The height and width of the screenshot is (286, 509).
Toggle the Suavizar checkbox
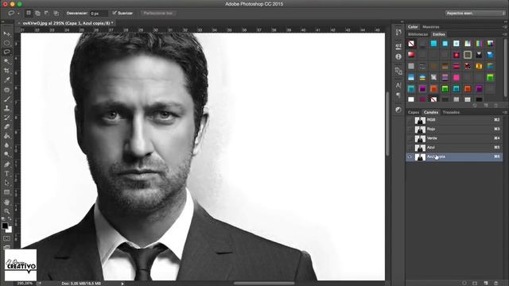[115, 13]
